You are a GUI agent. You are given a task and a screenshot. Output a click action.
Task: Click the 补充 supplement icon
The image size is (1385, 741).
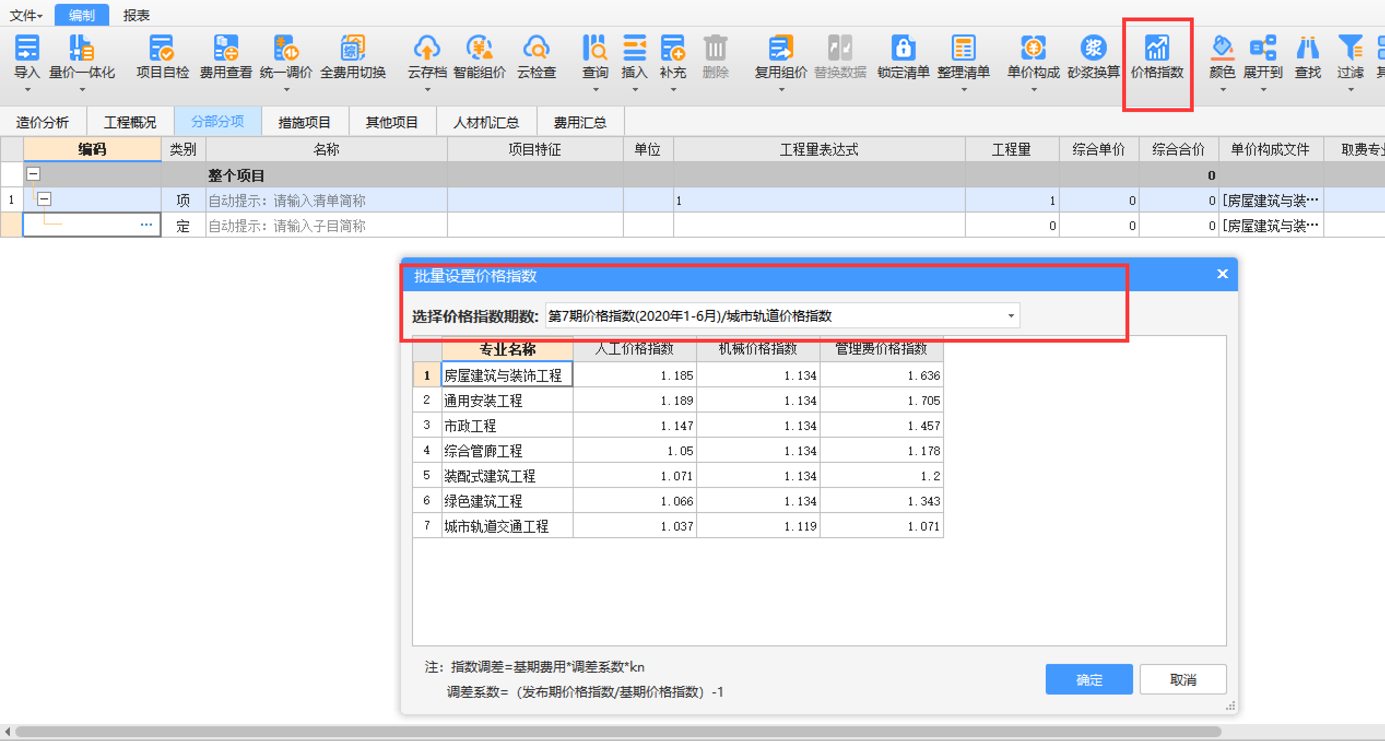[673, 48]
